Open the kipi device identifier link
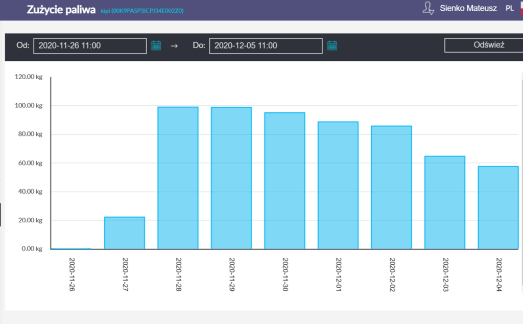Image resolution: width=523 pixels, height=324 pixels. coord(142,10)
